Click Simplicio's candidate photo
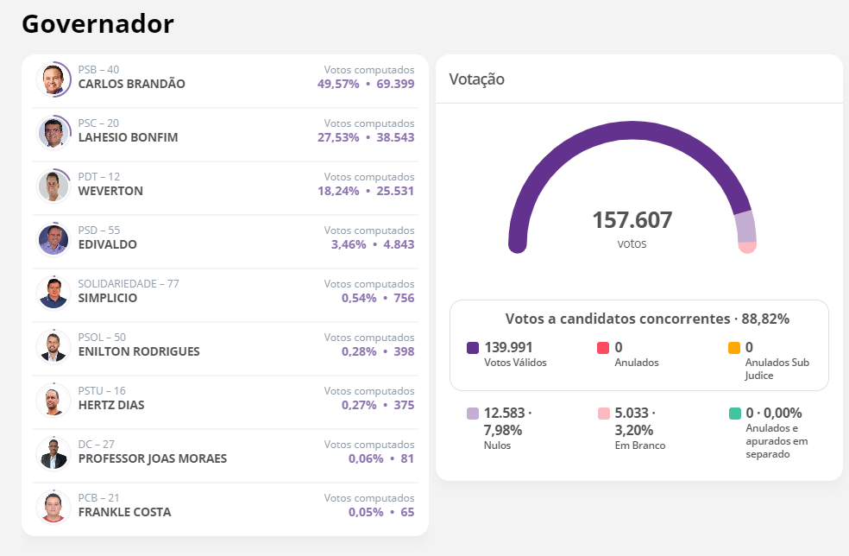 (53, 294)
